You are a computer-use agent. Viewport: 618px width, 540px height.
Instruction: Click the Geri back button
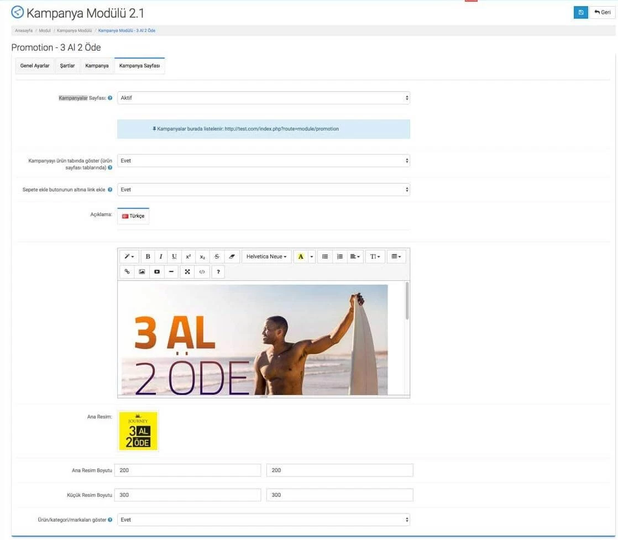point(603,12)
